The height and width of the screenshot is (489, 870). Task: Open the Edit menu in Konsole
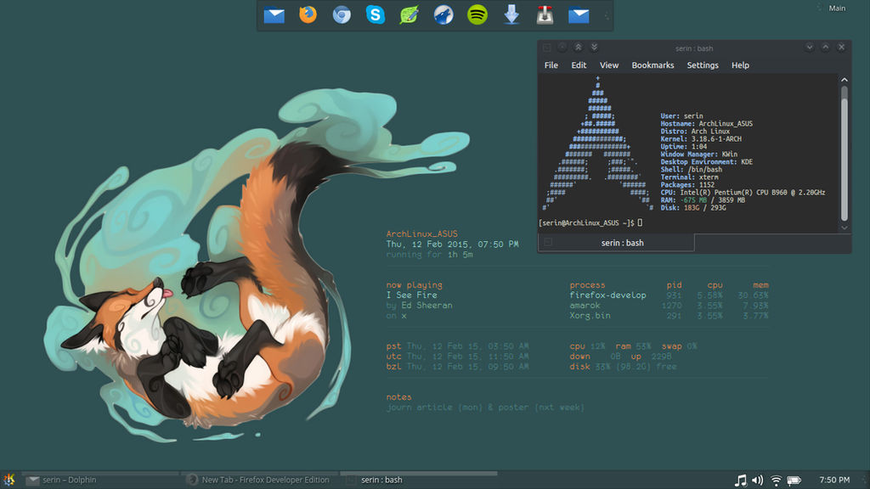[579, 65]
